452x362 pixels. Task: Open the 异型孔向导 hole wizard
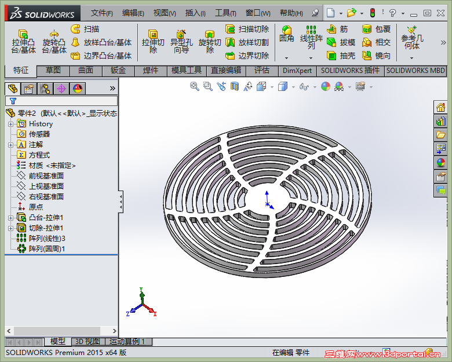tap(181, 42)
